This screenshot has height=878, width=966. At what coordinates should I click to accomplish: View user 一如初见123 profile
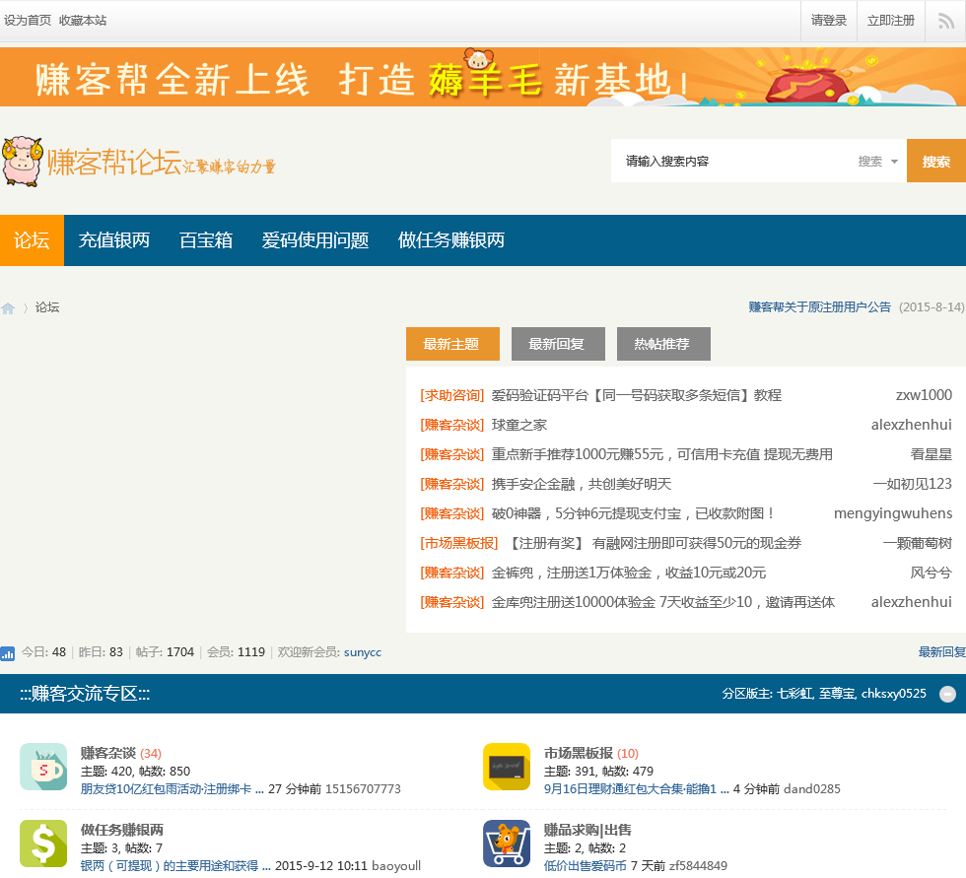[x=913, y=484]
